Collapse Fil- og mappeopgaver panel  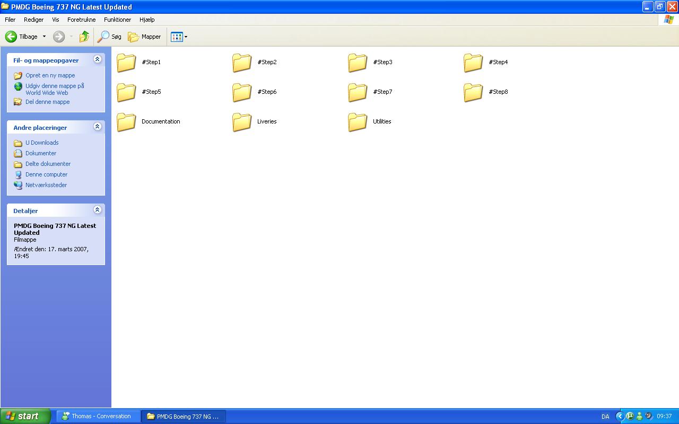(97, 59)
